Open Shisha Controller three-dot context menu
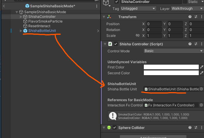 202,44
